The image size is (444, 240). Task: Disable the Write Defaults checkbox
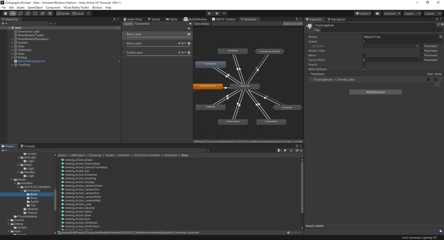364,69
